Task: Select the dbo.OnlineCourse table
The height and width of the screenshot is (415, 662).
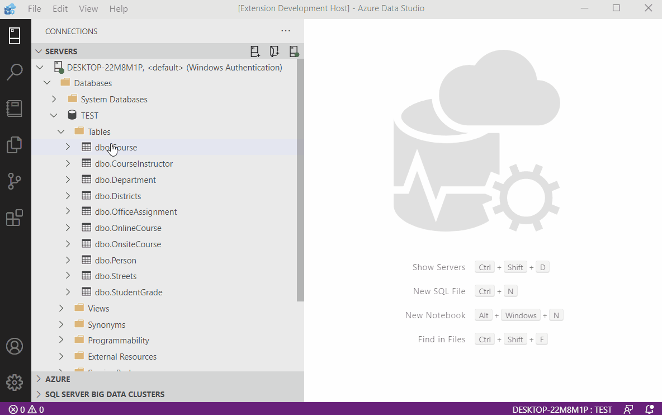Action: [x=128, y=228]
